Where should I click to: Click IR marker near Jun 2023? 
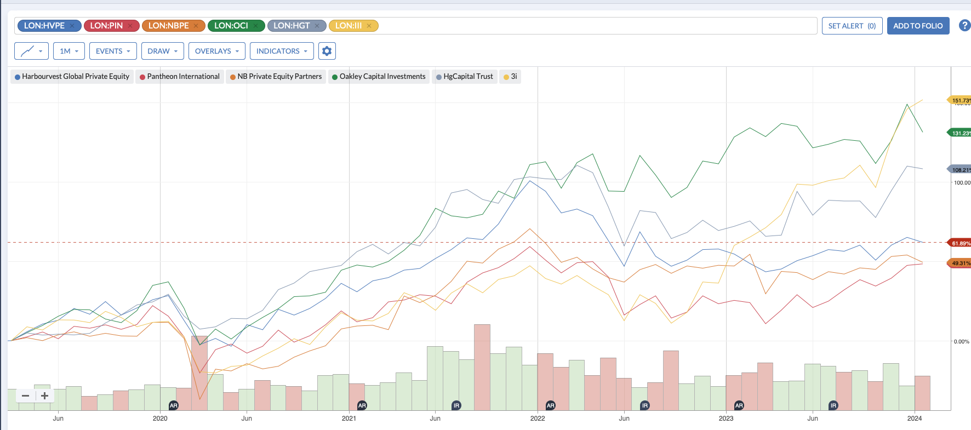coord(833,405)
